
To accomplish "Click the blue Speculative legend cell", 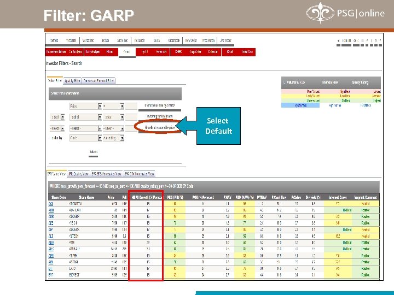I will [x=300, y=105].
